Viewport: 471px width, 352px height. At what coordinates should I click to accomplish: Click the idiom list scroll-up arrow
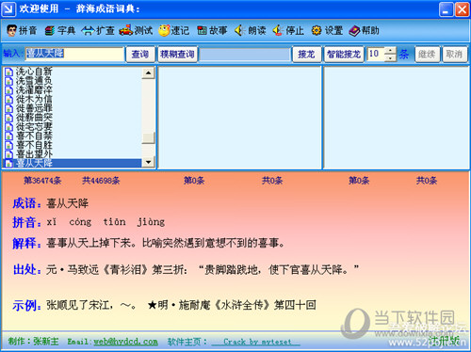click(148, 72)
